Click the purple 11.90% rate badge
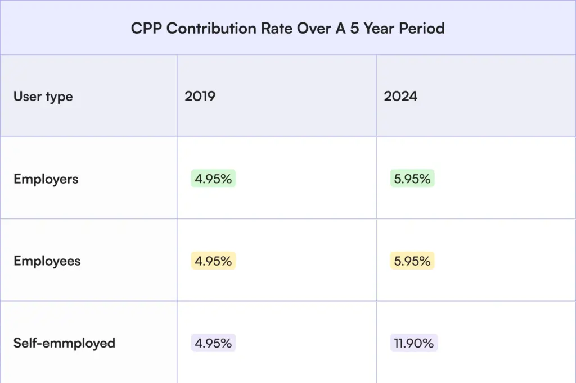Image resolution: width=576 pixels, height=383 pixels. point(413,343)
